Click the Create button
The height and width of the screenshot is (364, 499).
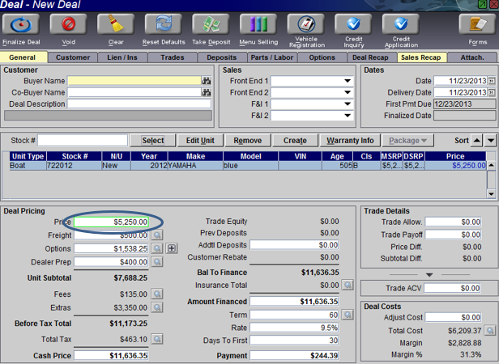pos(295,140)
